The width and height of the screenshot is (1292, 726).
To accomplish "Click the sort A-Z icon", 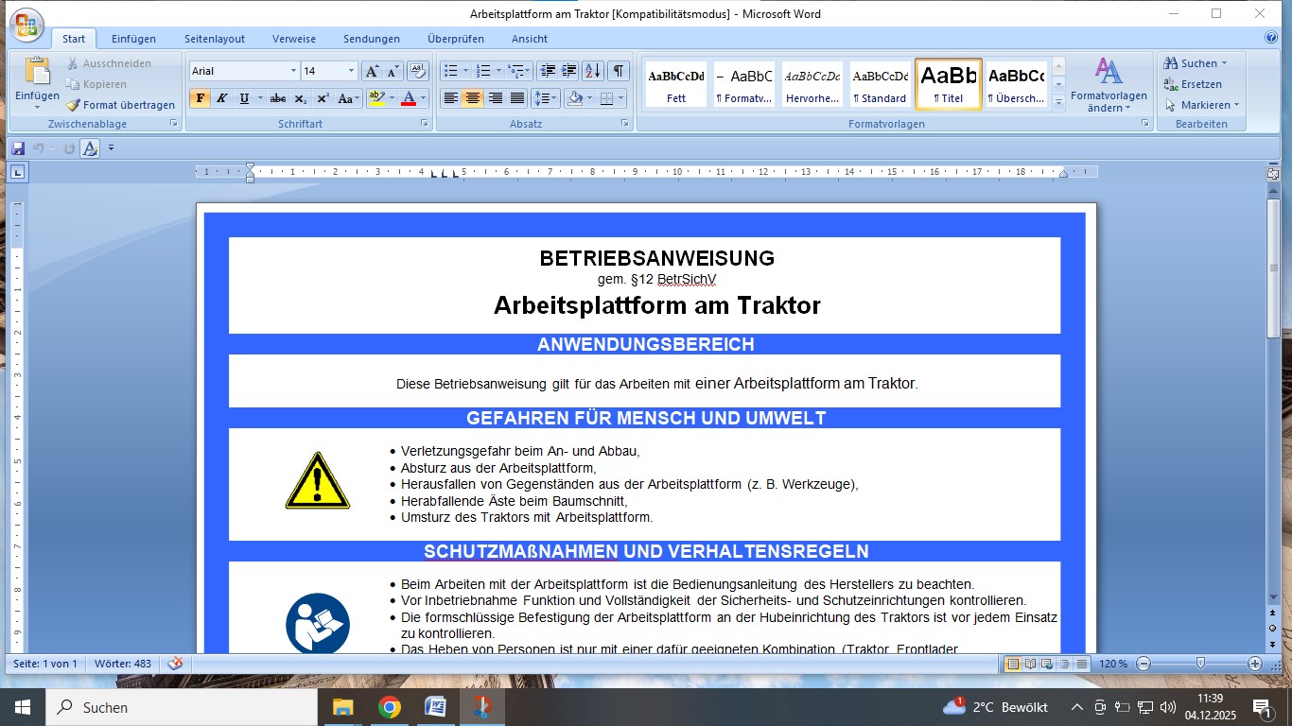I will pyautogui.click(x=593, y=71).
